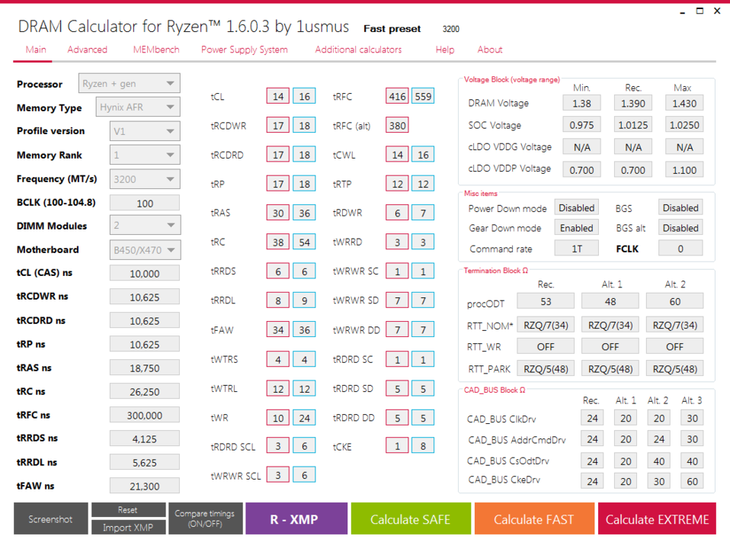The image size is (730, 549).
Task: Click the R - XMP button
Action: (x=296, y=518)
